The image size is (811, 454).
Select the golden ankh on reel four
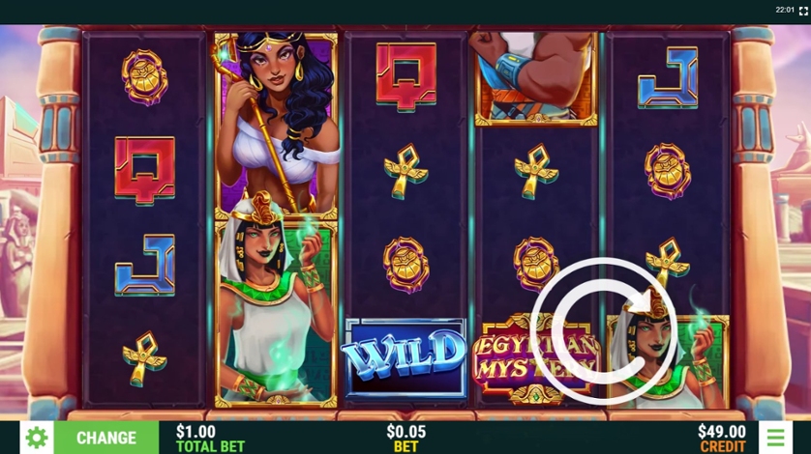click(536, 172)
